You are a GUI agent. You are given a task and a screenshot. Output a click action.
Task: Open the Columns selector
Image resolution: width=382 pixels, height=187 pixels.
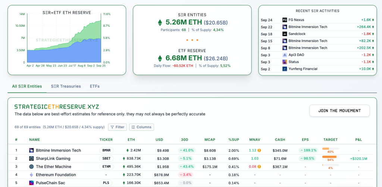(x=141, y=127)
